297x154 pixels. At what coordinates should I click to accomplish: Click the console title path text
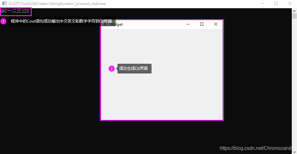57,4
